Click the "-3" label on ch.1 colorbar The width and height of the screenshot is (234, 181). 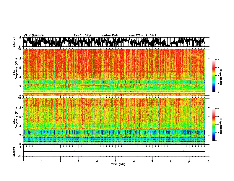pos(218,59)
